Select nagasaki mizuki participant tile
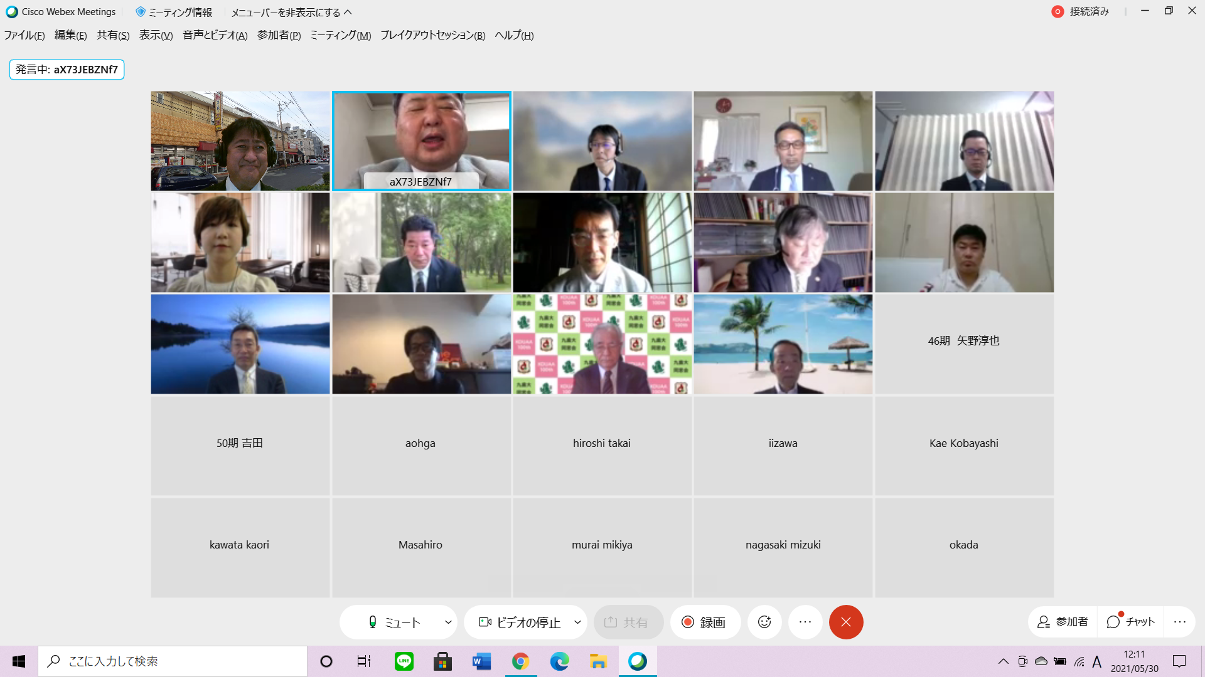The image size is (1205, 677). (x=783, y=547)
